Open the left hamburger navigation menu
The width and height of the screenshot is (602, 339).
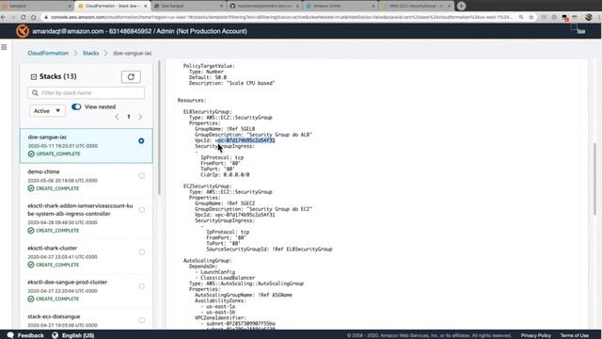click(4, 47)
